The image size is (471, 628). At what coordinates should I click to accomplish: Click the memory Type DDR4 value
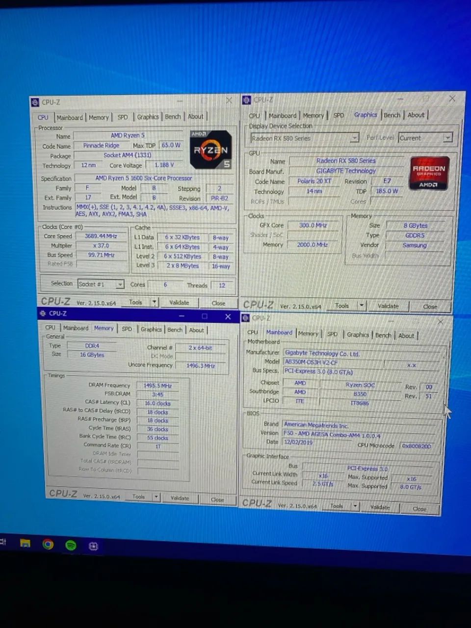92,346
